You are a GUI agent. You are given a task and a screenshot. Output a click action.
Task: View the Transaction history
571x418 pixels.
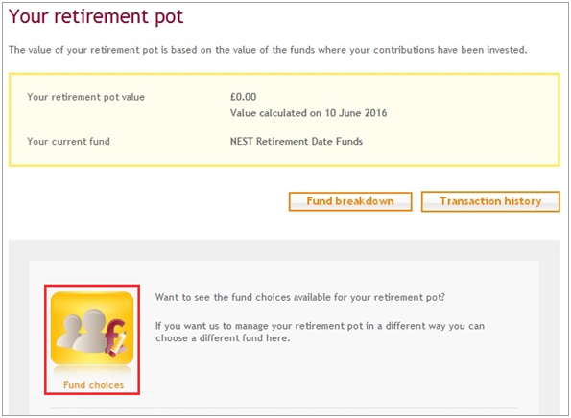(490, 201)
